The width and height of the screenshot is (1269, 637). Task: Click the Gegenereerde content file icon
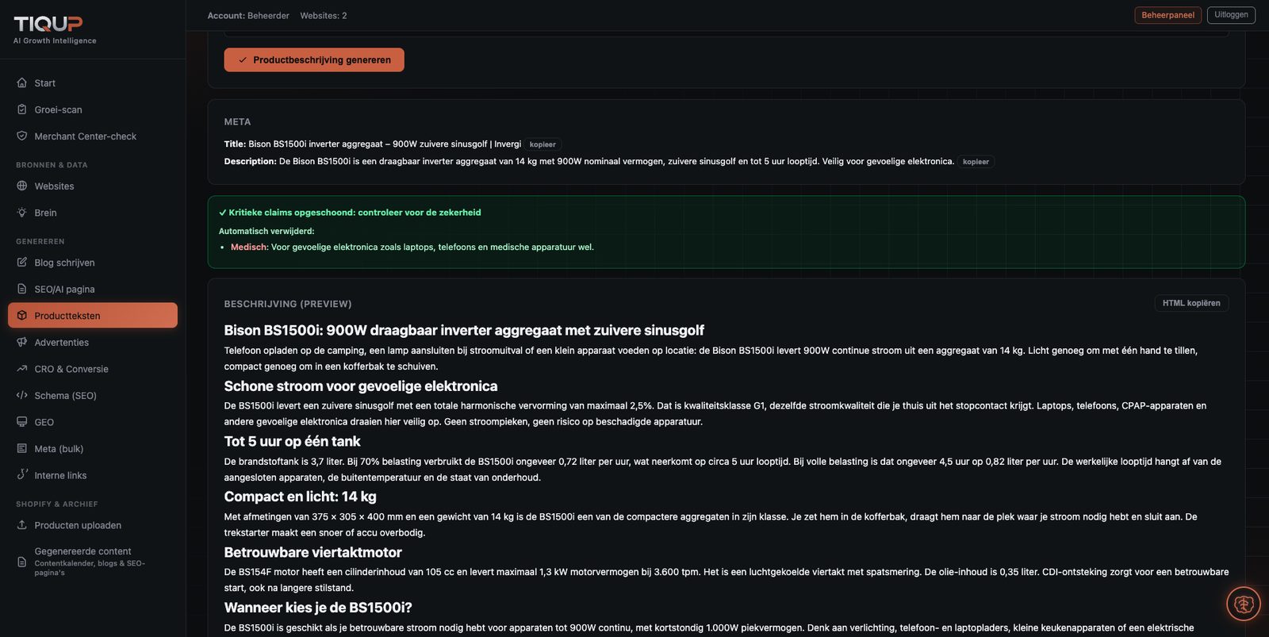[x=22, y=562]
